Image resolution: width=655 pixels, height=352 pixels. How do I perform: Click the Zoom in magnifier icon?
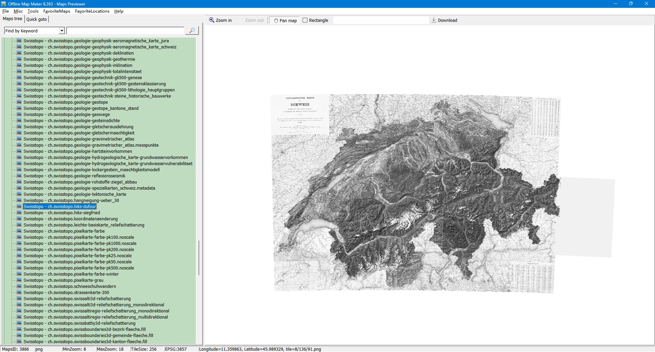click(212, 20)
